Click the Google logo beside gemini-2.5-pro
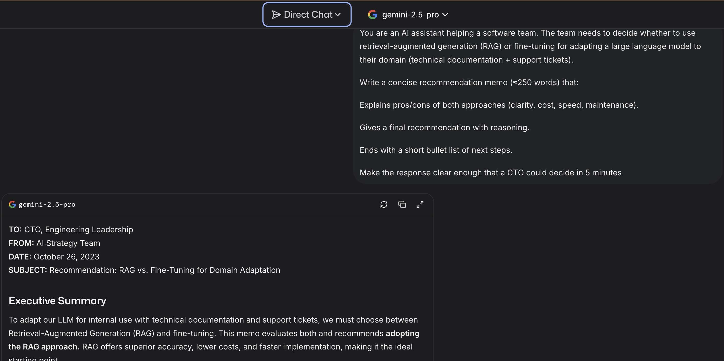724x361 pixels. (373, 15)
